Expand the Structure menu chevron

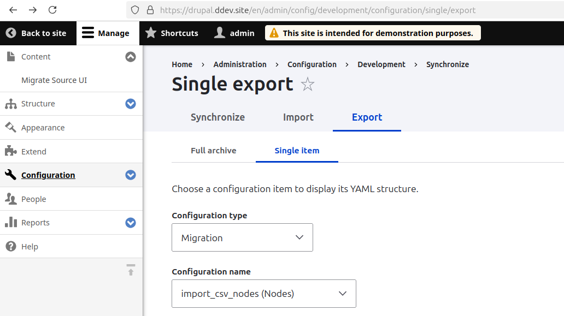pyautogui.click(x=130, y=104)
